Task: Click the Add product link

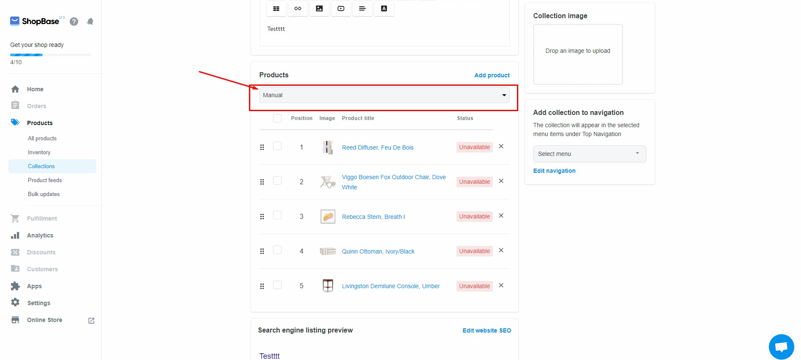Action: (492, 75)
